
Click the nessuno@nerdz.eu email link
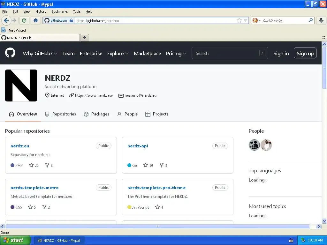click(141, 95)
